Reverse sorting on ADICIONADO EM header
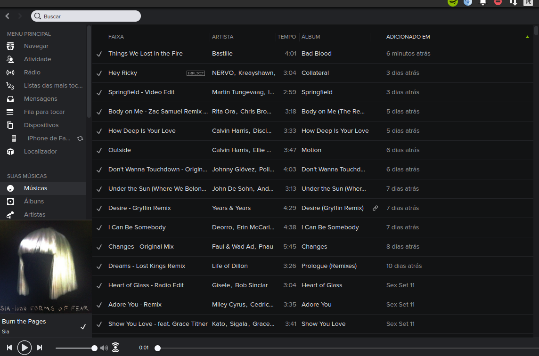 click(x=408, y=37)
